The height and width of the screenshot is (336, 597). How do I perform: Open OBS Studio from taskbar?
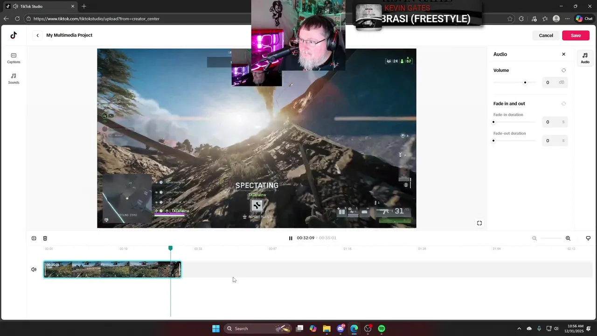point(368,329)
